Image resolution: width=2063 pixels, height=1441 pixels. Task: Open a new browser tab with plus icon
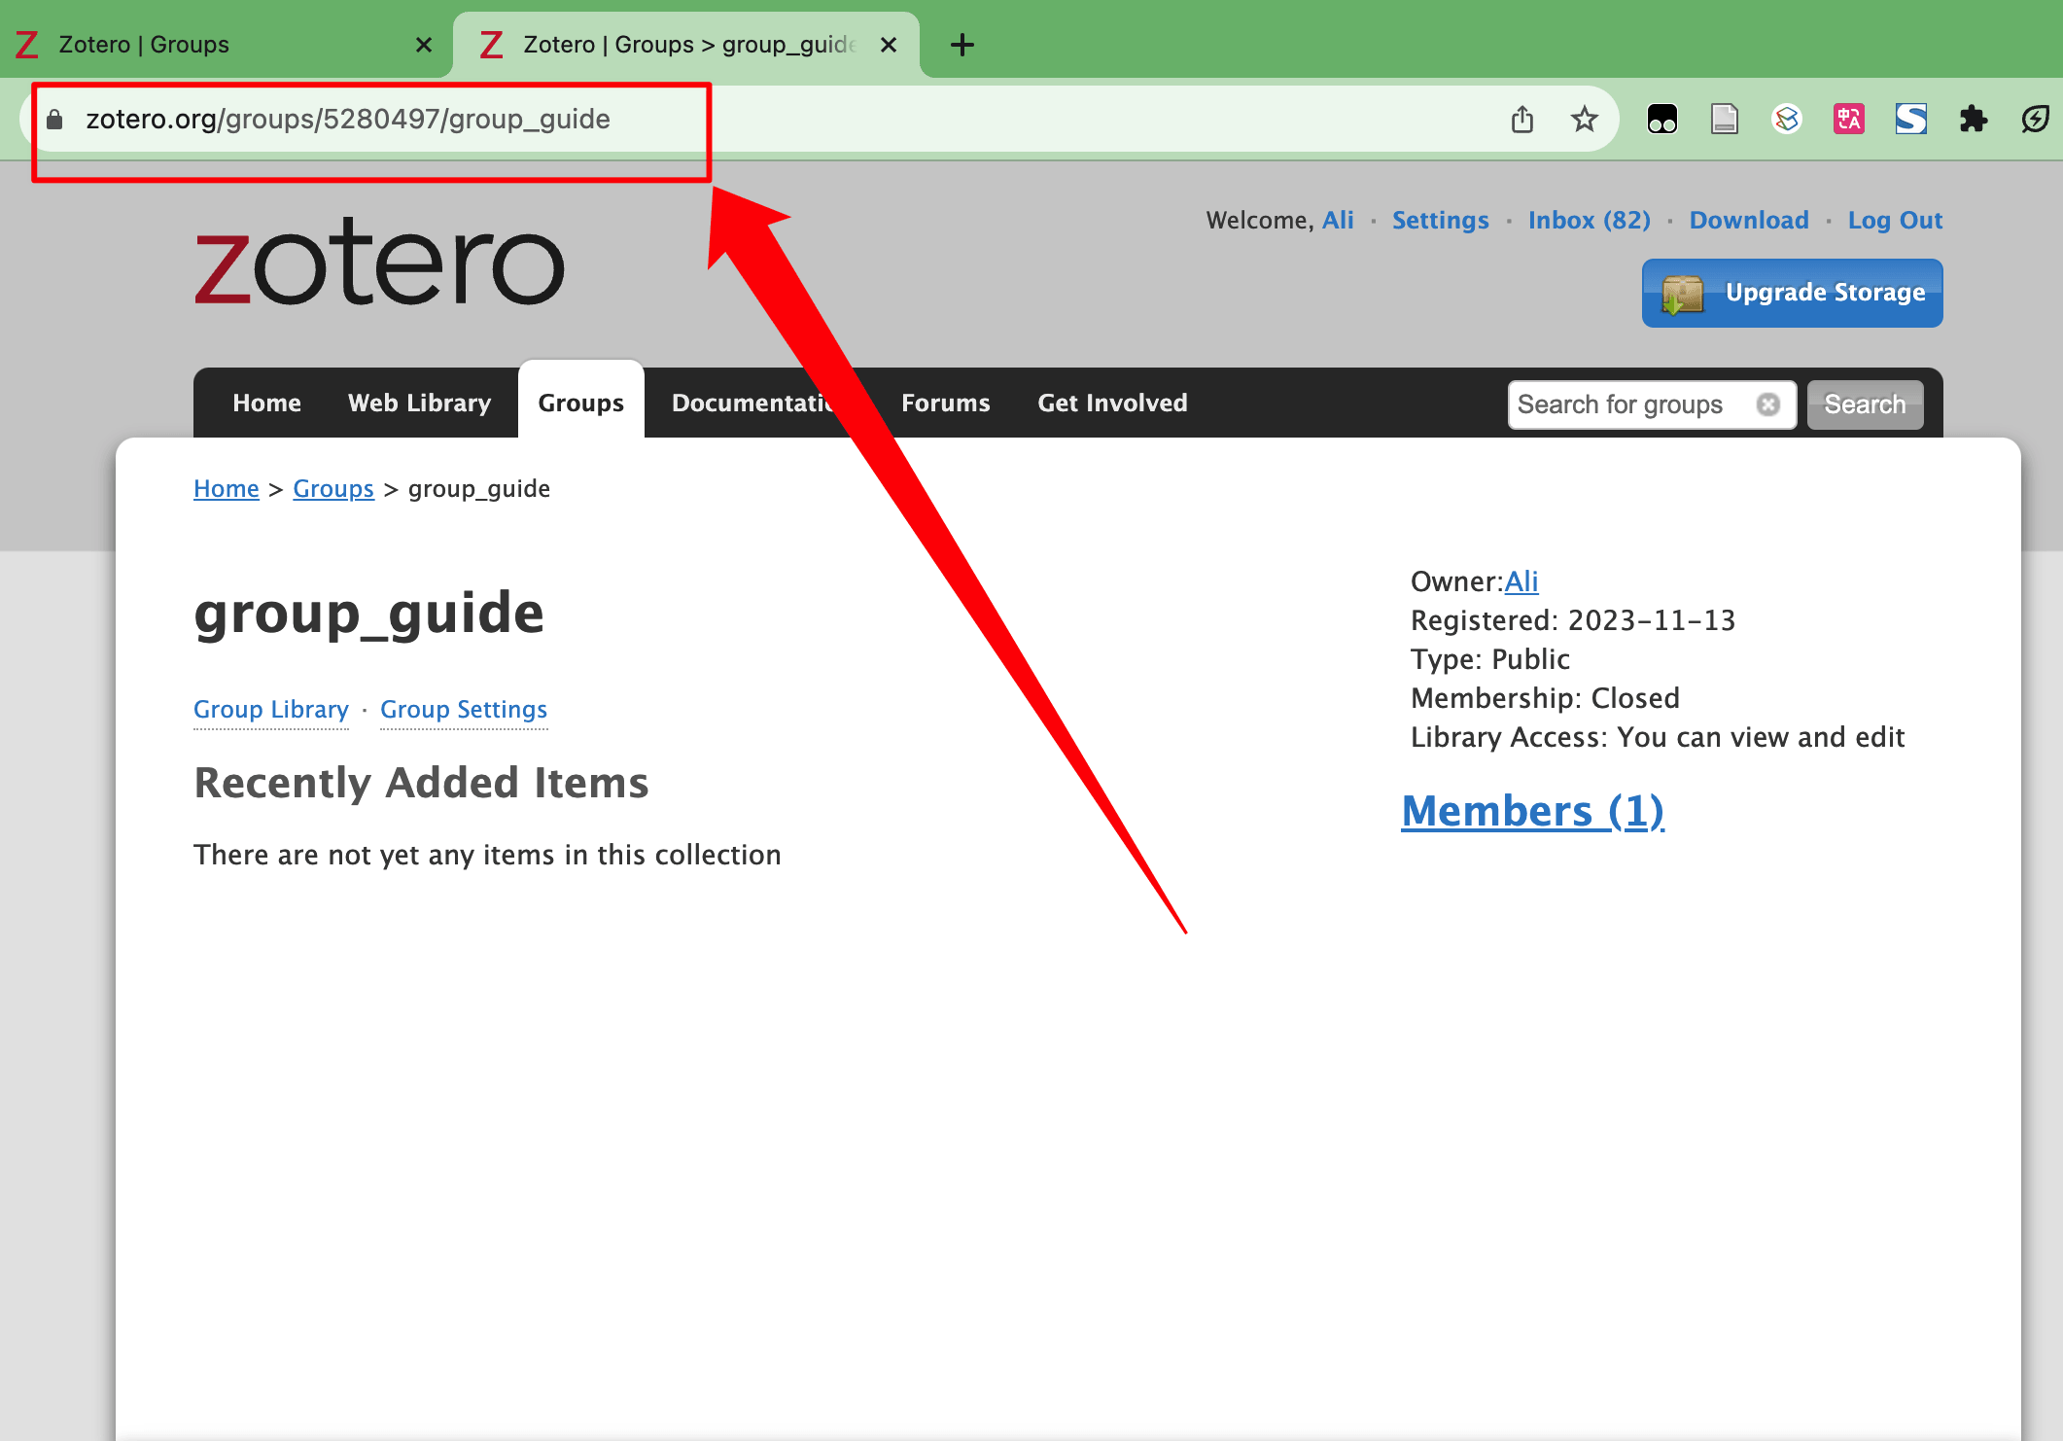[962, 45]
